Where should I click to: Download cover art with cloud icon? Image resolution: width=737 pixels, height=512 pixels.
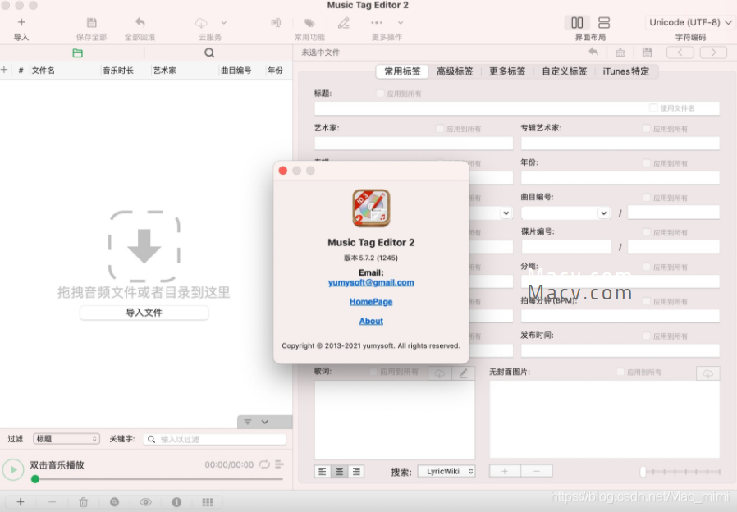click(x=707, y=373)
